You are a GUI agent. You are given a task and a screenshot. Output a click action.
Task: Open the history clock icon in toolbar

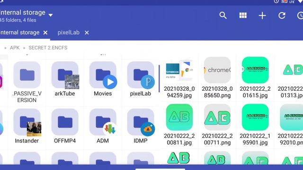[x=300, y=16]
